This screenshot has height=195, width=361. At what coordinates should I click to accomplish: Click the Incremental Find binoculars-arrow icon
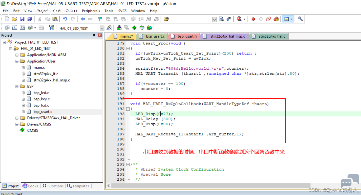229,19
